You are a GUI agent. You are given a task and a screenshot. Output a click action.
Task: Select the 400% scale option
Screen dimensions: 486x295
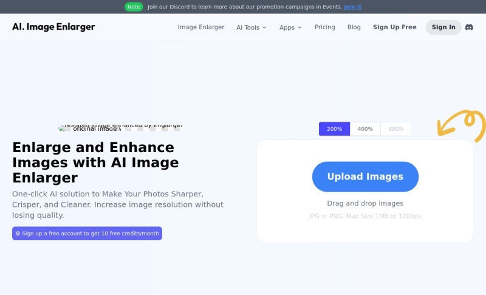[365, 129]
